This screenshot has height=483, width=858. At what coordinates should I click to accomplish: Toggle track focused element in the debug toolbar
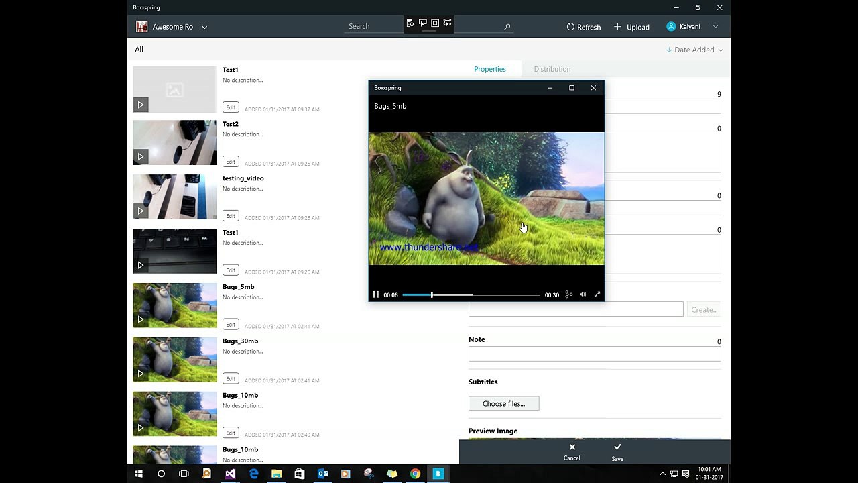point(447,23)
